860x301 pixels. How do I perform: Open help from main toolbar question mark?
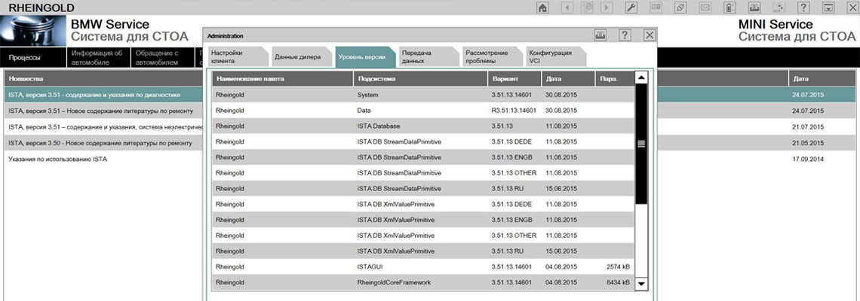coord(803,8)
